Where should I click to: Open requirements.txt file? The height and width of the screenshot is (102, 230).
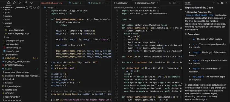click(x=20, y=101)
